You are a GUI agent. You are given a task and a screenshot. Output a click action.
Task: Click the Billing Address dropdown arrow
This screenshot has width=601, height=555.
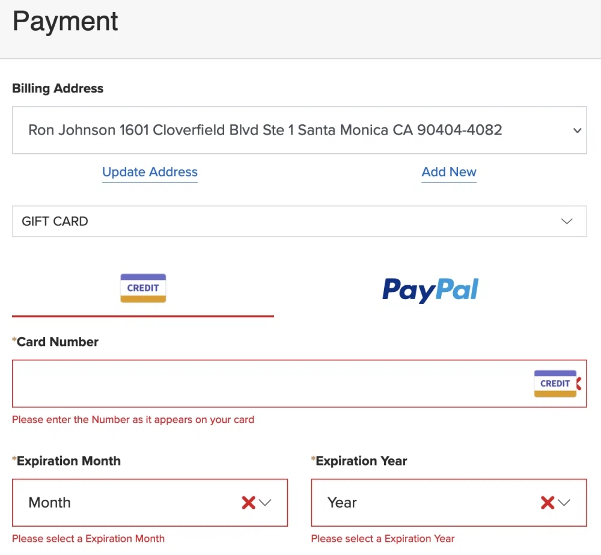(577, 130)
